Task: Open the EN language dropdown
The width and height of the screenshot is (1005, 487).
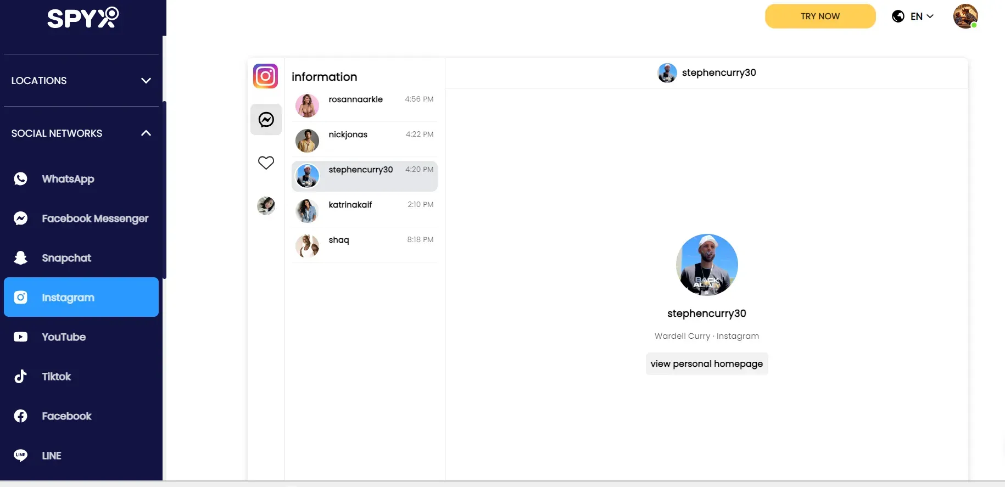Action: pyautogui.click(x=922, y=16)
